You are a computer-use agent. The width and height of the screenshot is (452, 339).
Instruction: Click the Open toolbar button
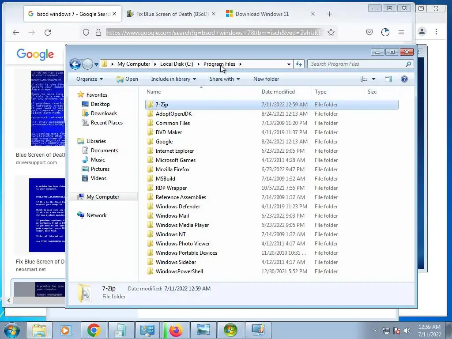128,79
